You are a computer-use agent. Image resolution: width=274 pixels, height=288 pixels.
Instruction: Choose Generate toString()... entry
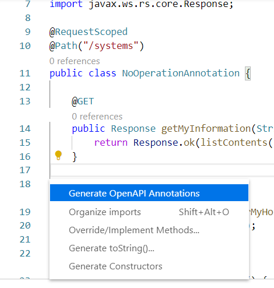[x=149, y=248]
